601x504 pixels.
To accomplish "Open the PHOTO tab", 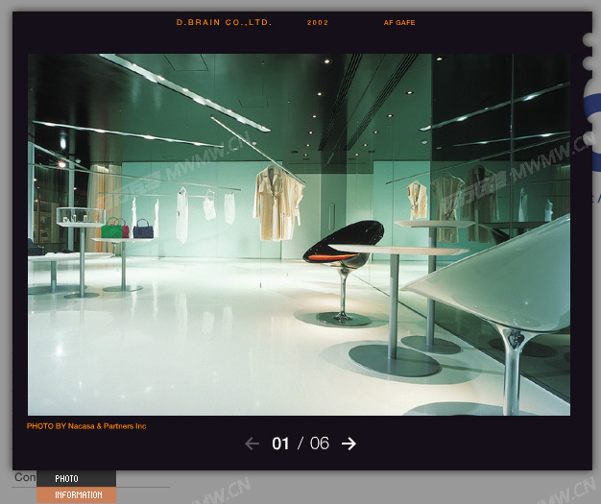I will (76, 478).
